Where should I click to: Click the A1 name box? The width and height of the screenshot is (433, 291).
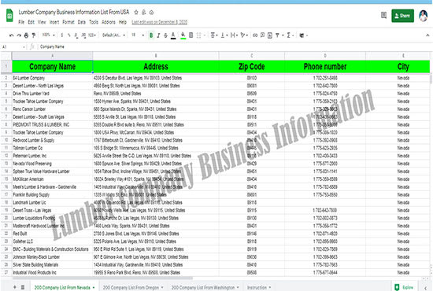(13, 47)
